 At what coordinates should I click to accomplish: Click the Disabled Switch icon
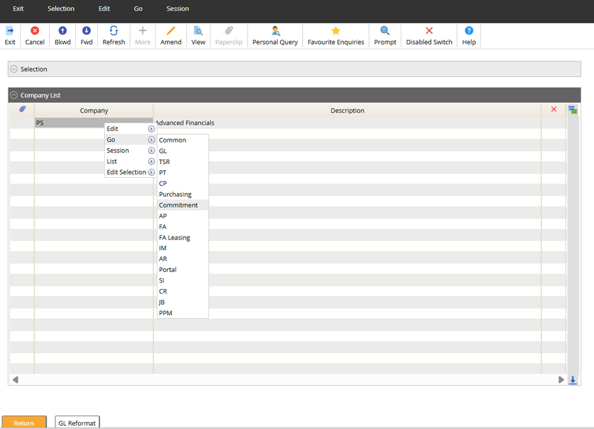click(x=429, y=31)
